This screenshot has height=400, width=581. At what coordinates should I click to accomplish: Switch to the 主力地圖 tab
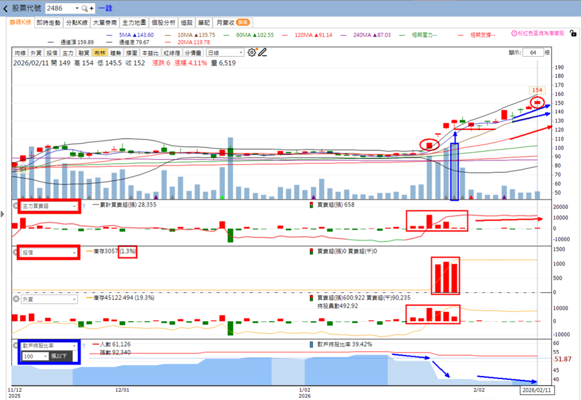[x=134, y=23]
